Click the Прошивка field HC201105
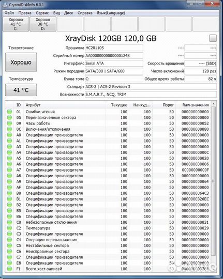This screenshot has width=223, height=279. click(x=114, y=48)
